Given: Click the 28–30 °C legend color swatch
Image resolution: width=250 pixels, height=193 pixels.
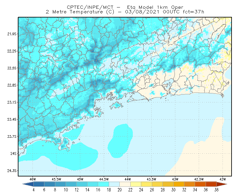Looking at the screenshot, I should tap(168, 184).
